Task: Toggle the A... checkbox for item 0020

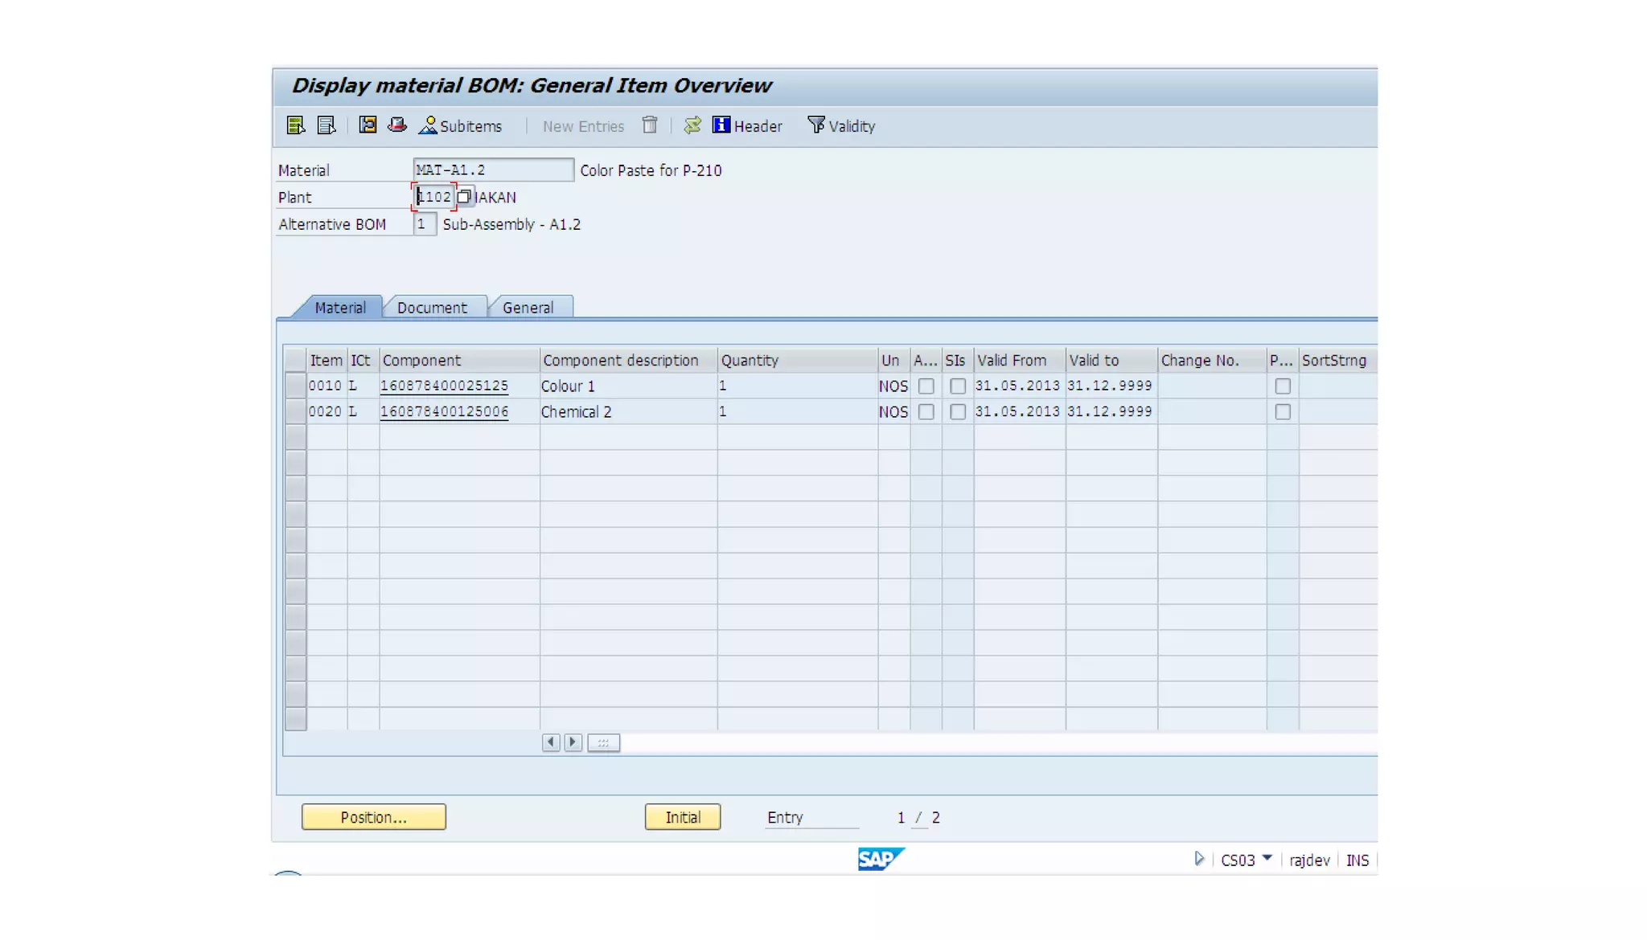Action: click(x=926, y=412)
